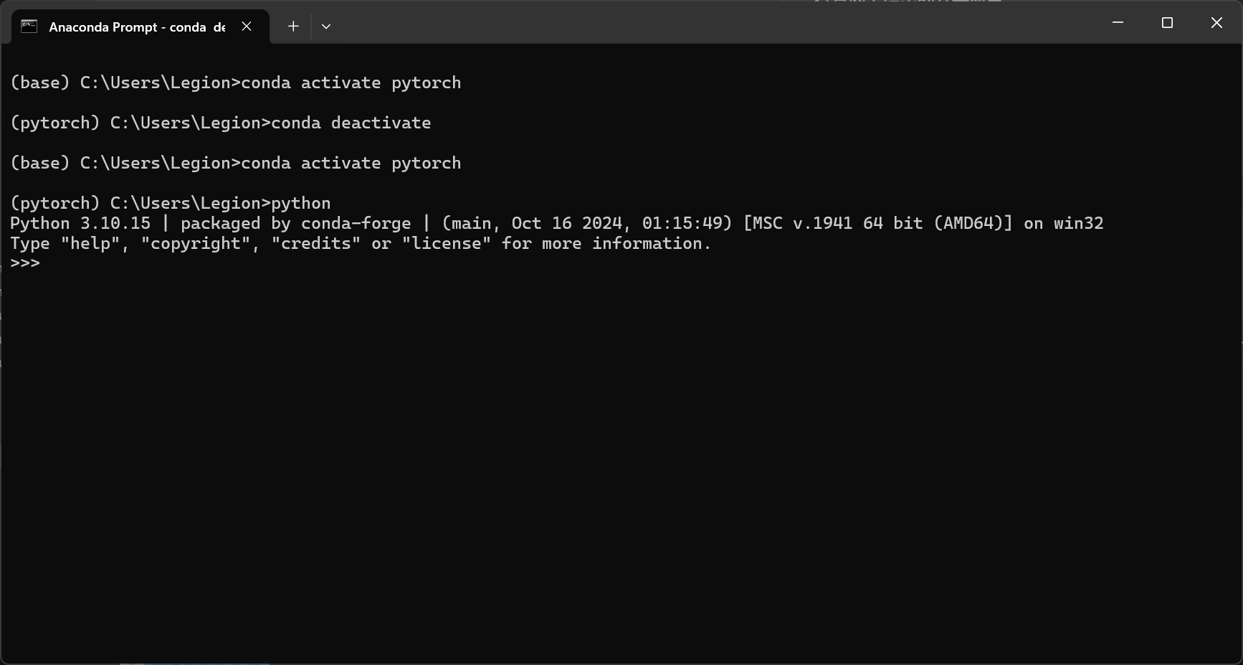The height and width of the screenshot is (665, 1243).
Task: Click at the Python >>> prompt line
Action: [x=25, y=263]
